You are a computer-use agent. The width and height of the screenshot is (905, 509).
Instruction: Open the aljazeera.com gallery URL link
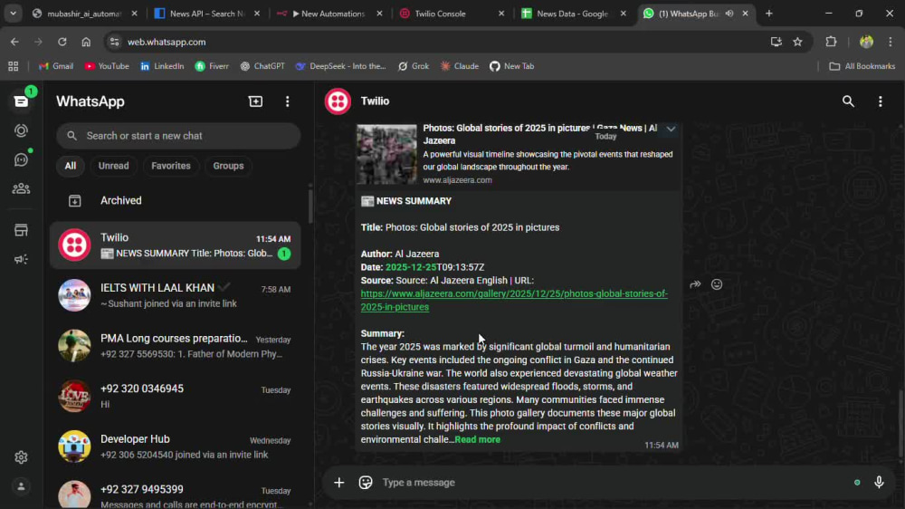pos(514,301)
